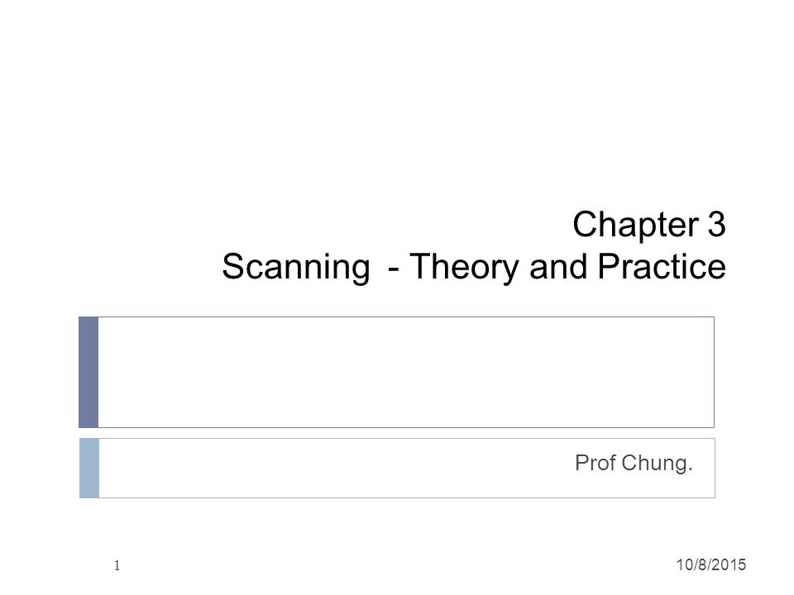
Task: Click the word "Chapter" in the title
Action: [x=635, y=225]
